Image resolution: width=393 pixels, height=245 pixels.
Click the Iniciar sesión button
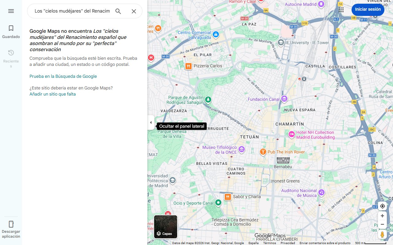[x=368, y=9]
